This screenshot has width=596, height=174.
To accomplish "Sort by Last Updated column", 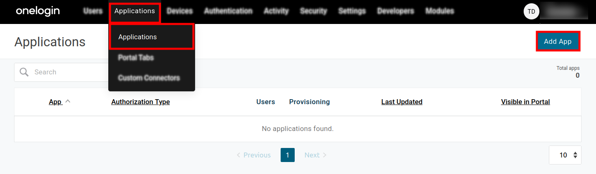I will click(401, 102).
